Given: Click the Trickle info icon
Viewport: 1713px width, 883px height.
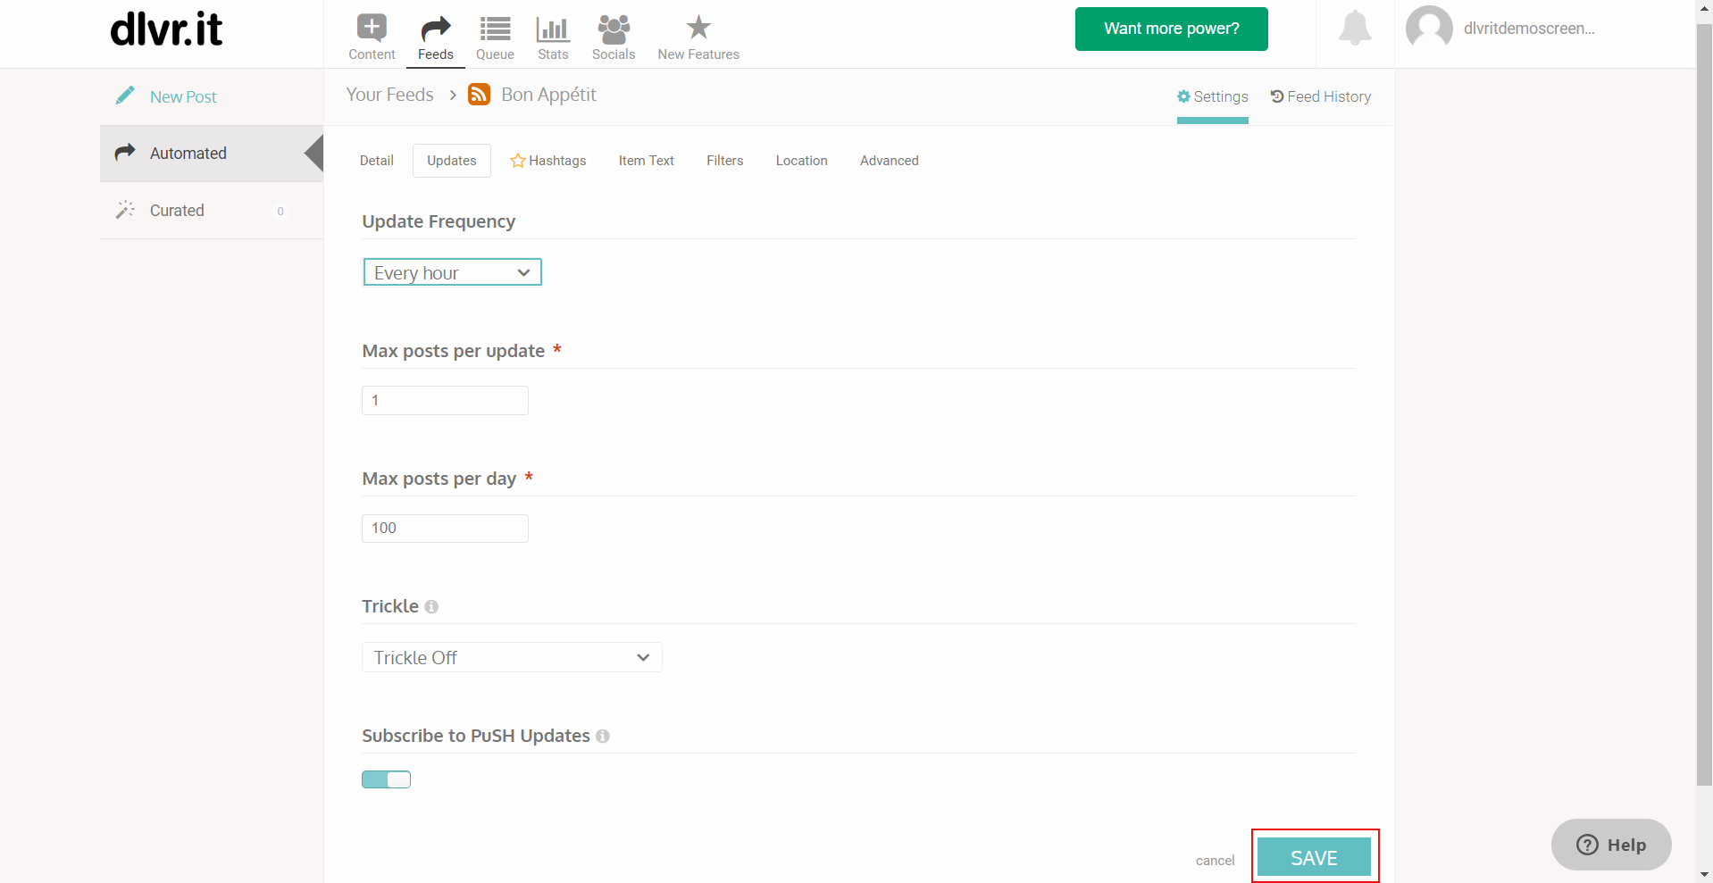Looking at the screenshot, I should tap(431, 607).
